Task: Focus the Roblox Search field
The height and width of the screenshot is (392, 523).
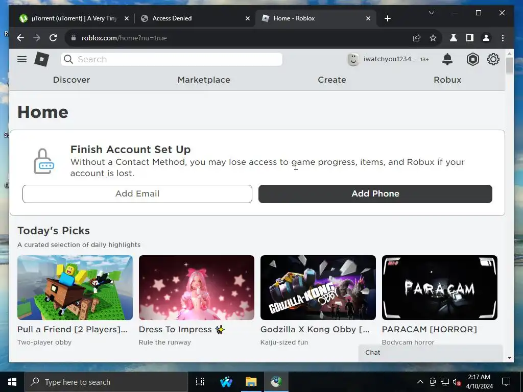Action: 172,59
